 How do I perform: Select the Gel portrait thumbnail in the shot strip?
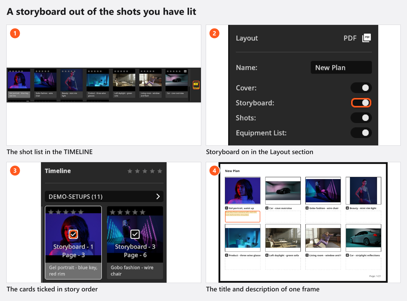19,80
